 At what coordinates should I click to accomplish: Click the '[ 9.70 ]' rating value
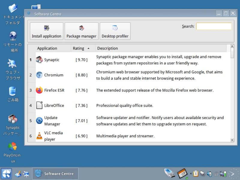tap(82, 60)
